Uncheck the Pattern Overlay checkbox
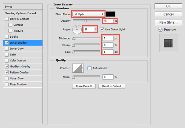This screenshot has width=185, height=128. pos(7,72)
